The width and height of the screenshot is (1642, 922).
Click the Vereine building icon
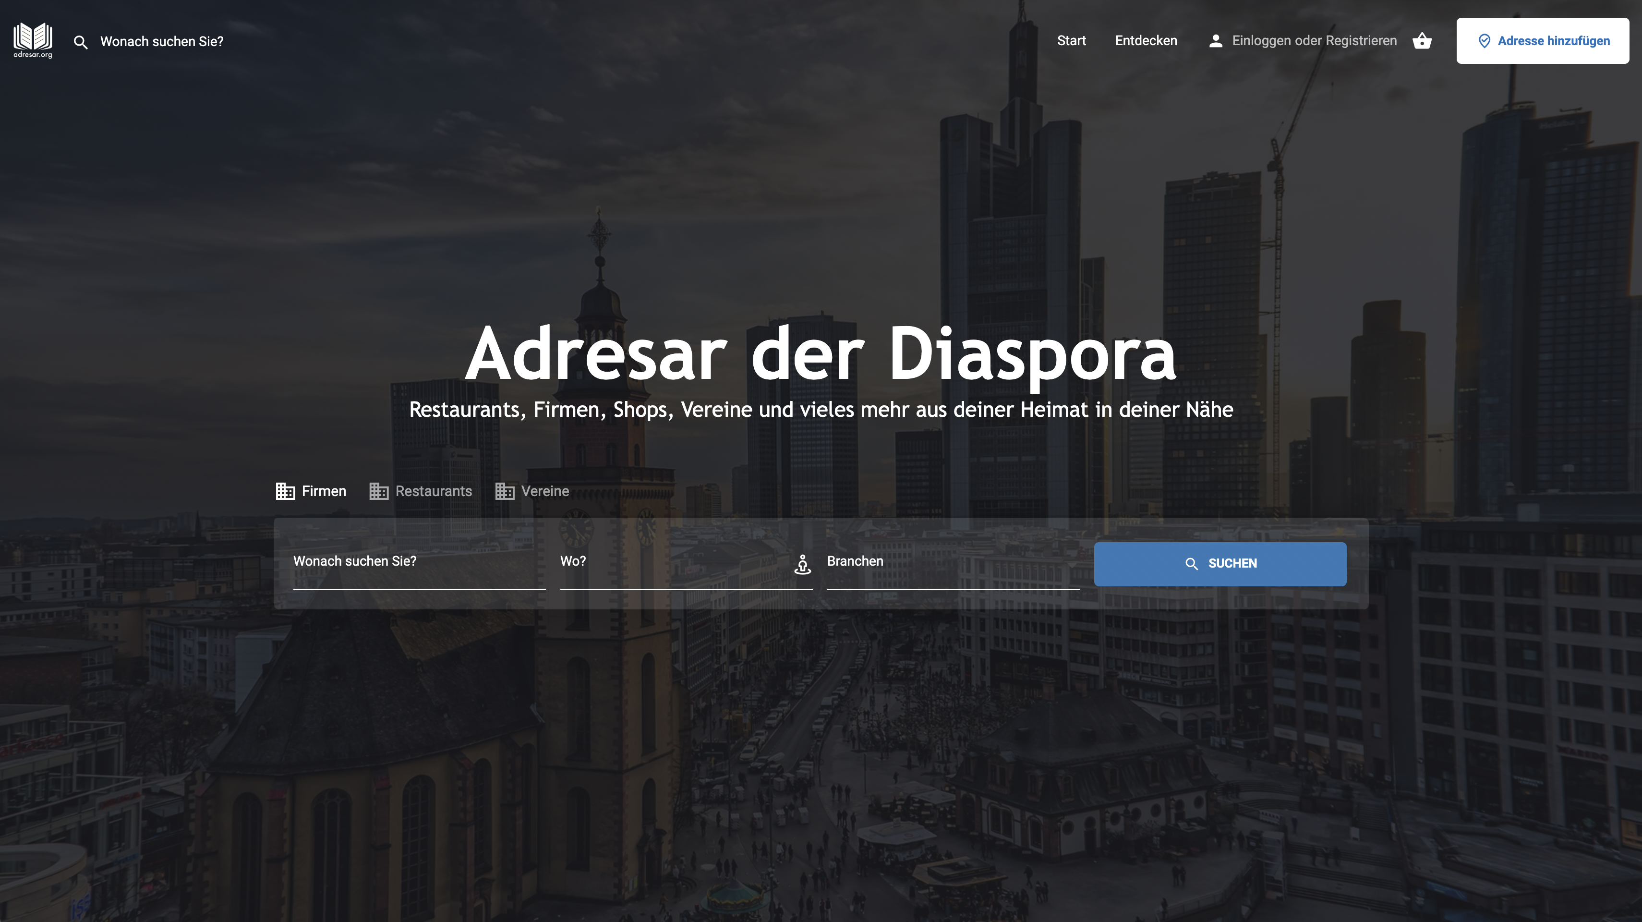[x=505, y=491]
